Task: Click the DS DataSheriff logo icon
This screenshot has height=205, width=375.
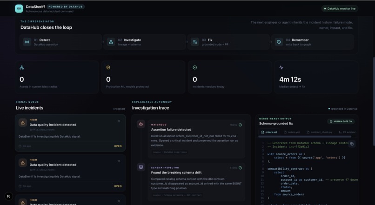Action: coord(19,9)
